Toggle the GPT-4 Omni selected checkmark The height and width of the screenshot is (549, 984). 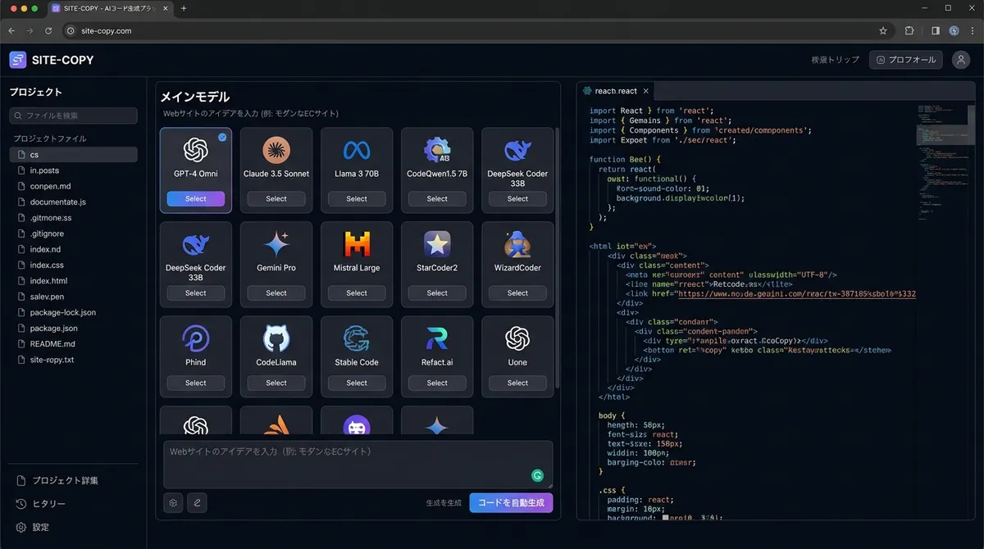tap(222, 138)
